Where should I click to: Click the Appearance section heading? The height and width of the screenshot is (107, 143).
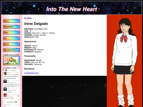point(30,41)
